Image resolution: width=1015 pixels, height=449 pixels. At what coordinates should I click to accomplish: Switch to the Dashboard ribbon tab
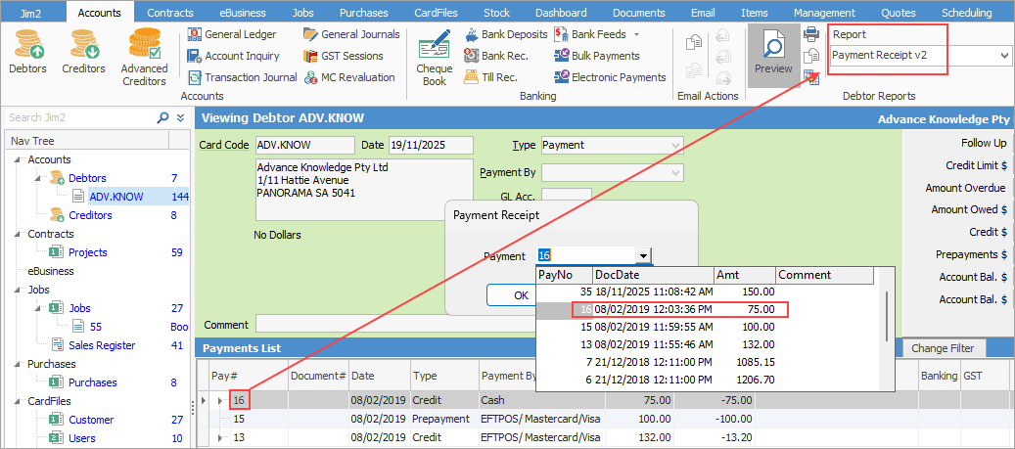click(x=561, y=13)
